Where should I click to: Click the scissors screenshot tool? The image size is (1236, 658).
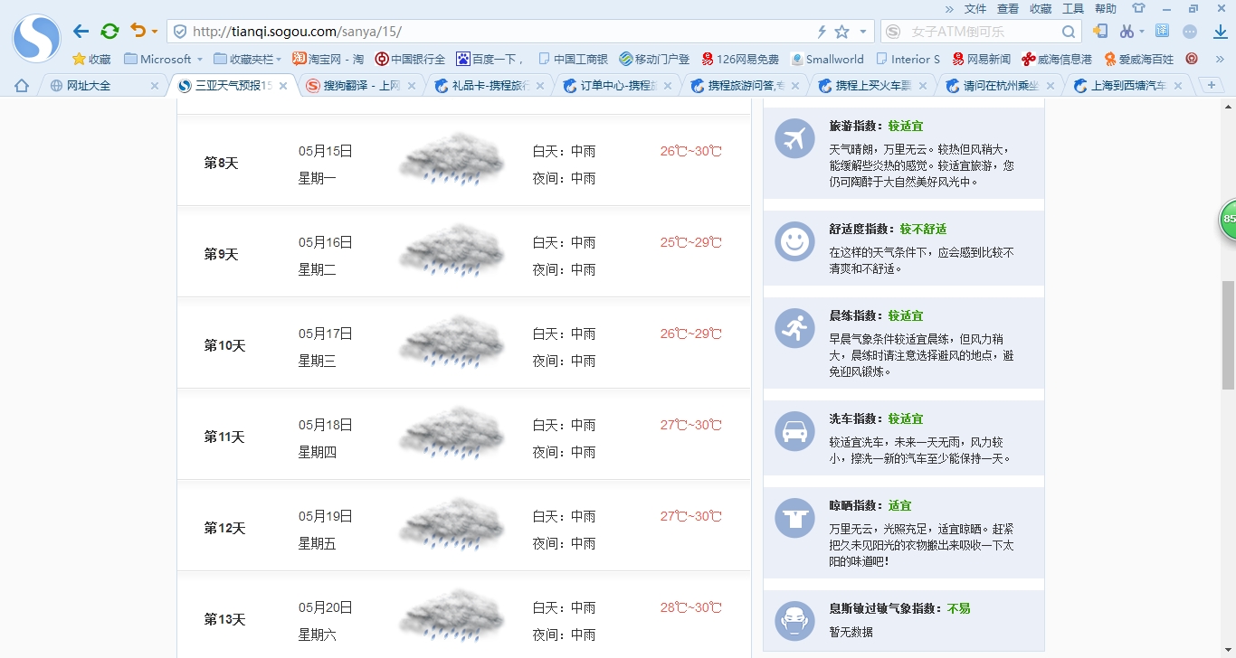click(x=1127, y=32)
